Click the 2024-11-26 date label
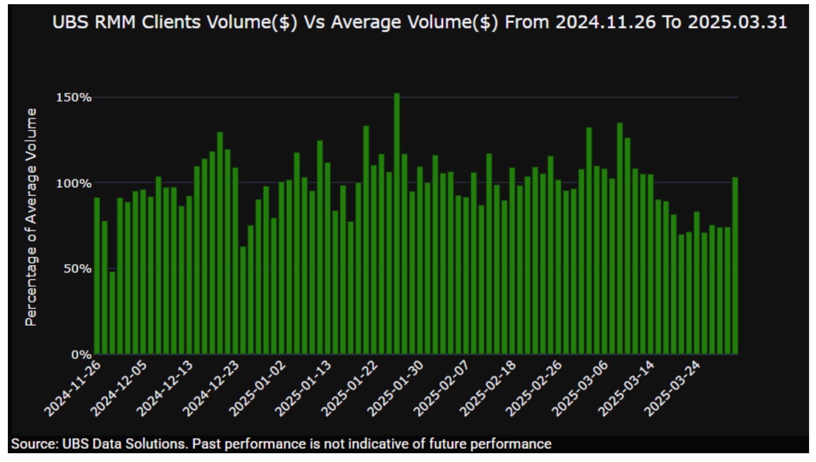Screen dimensions: 816x462 tap(72, 388)
